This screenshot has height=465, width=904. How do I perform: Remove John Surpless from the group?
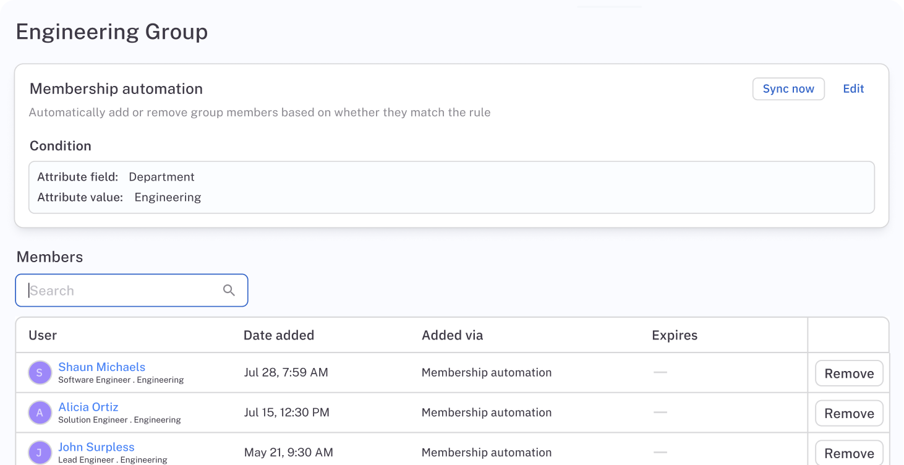point(849,453)
